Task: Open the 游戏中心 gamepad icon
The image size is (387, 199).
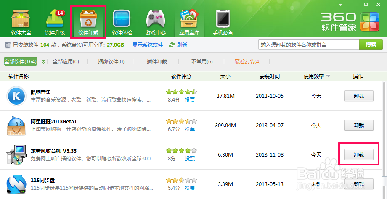Action: click(156, 23)
